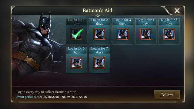Select the 'Log in for 2 days' header
Viewport: 194px width, 109px height.
coord(99,22)
